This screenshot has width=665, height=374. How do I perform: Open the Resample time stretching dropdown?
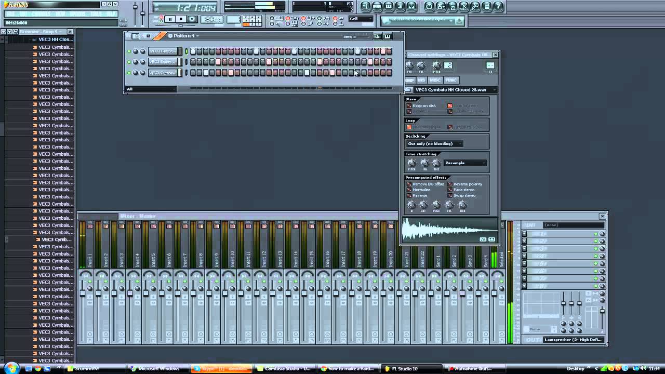(465, 163)
